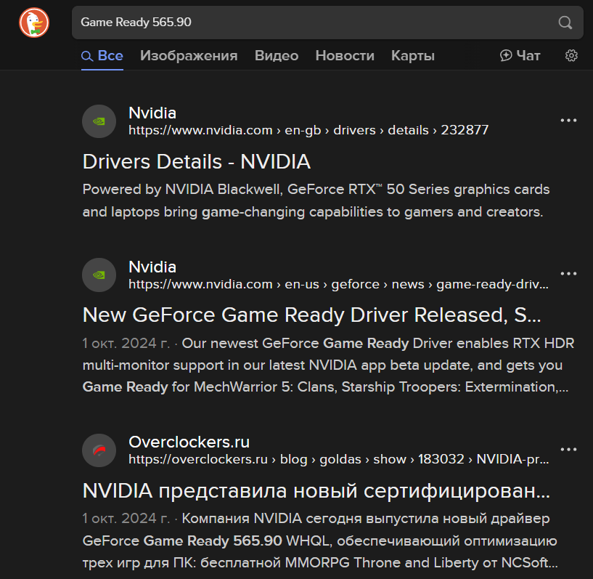Click the nvidia.com en-gb drivers details URL

tap(308, 130)
